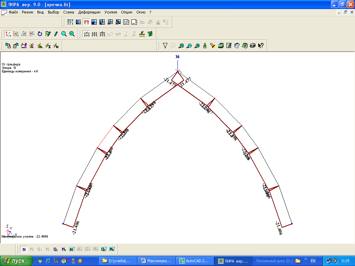
Task: Click the green paintbrush icon
Action: click(205, 46)
